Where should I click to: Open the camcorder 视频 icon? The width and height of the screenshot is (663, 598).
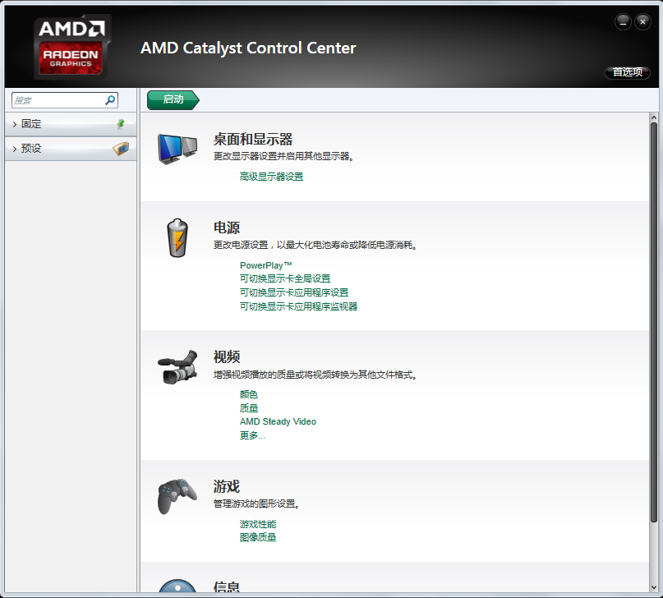[177, 367]
